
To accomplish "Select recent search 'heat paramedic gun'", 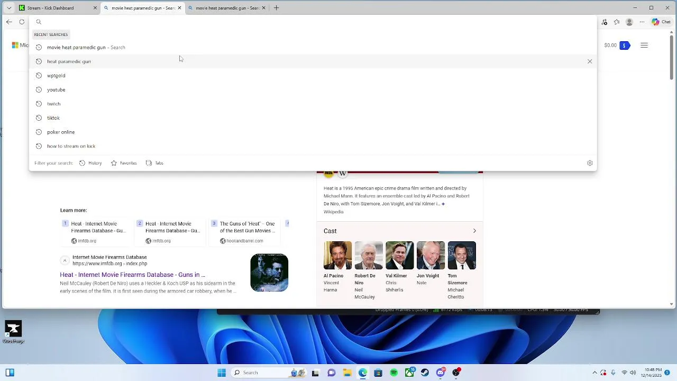I will [x=313, y=61].
